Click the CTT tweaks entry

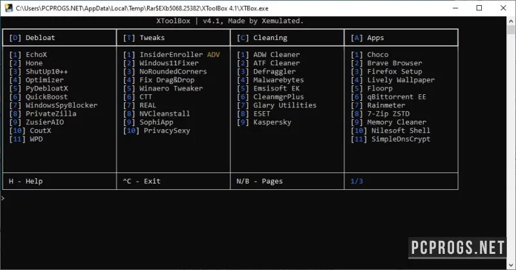(138, 97)
